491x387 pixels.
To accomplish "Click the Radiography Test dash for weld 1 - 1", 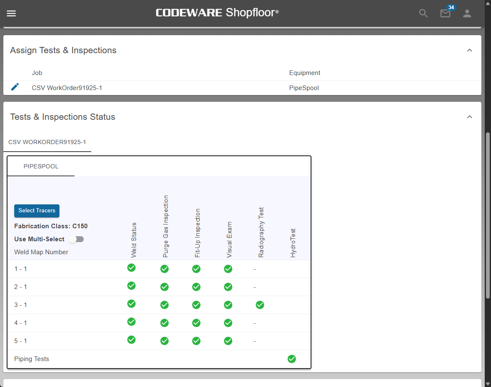I will tap(254, 269).
